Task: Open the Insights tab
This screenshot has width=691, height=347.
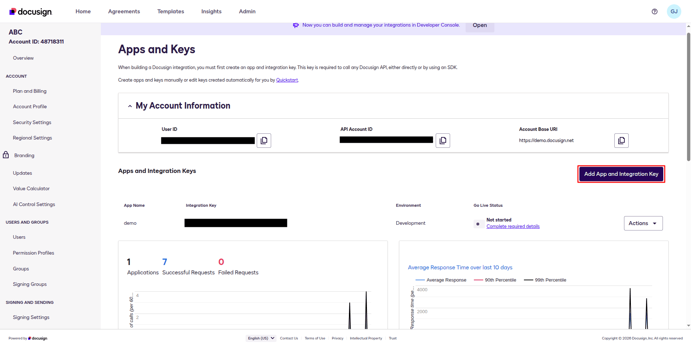Action: pos(211,12)
